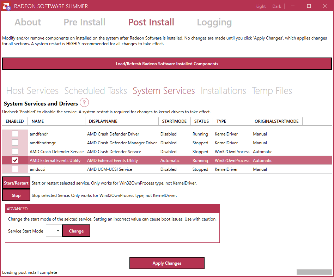The image size is (334, 277).
Task: Sort by the STARTMODE column header
Action: 175,121
